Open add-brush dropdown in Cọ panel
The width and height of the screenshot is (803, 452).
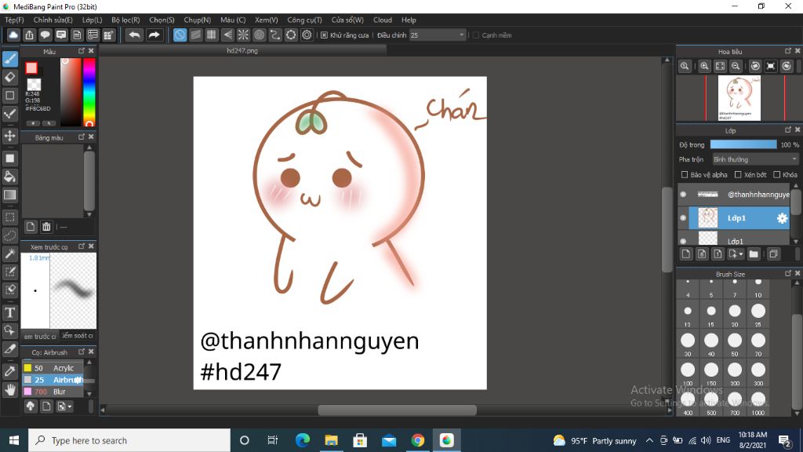tap(70, 406)
